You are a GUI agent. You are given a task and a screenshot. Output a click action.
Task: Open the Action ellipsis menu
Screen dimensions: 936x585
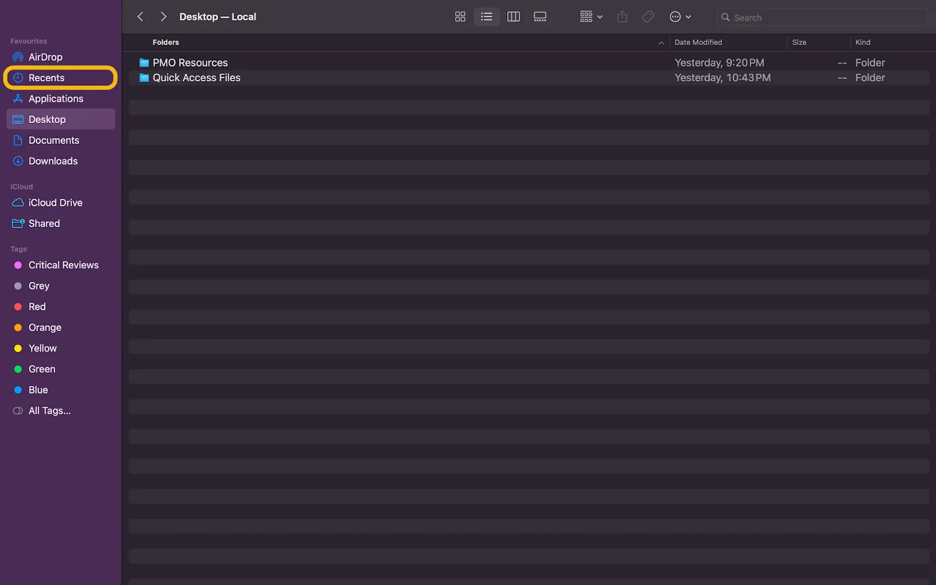(x=680, y=17)
